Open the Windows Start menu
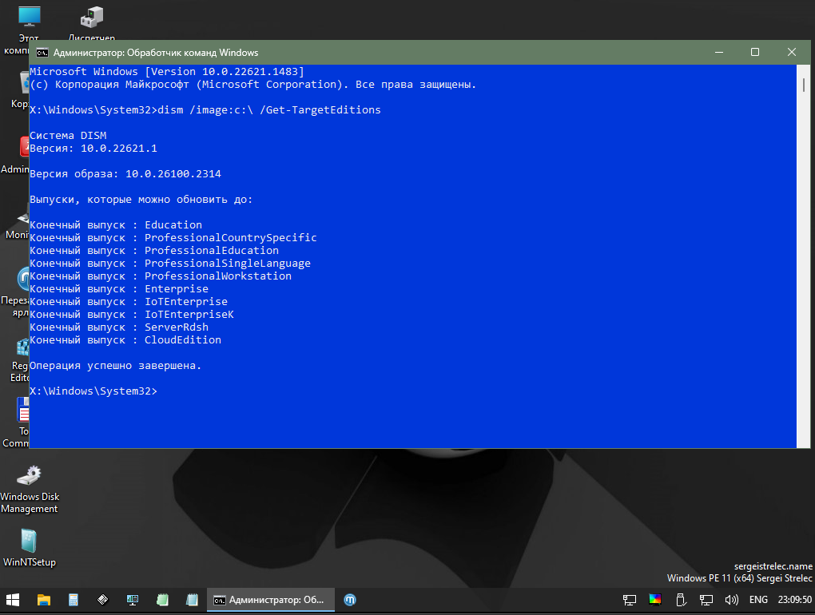 click(x=14, y=599)
